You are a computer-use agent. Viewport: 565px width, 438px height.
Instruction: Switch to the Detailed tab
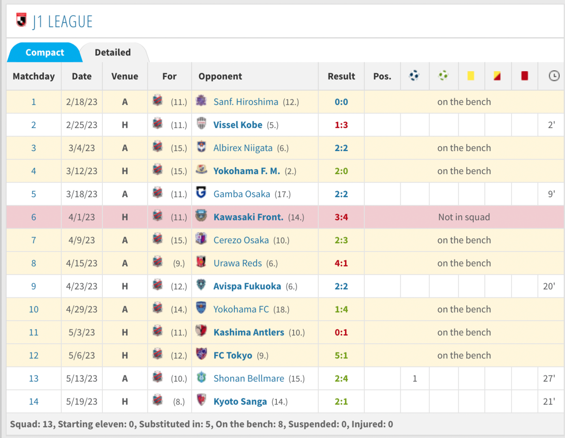(113, 52)
